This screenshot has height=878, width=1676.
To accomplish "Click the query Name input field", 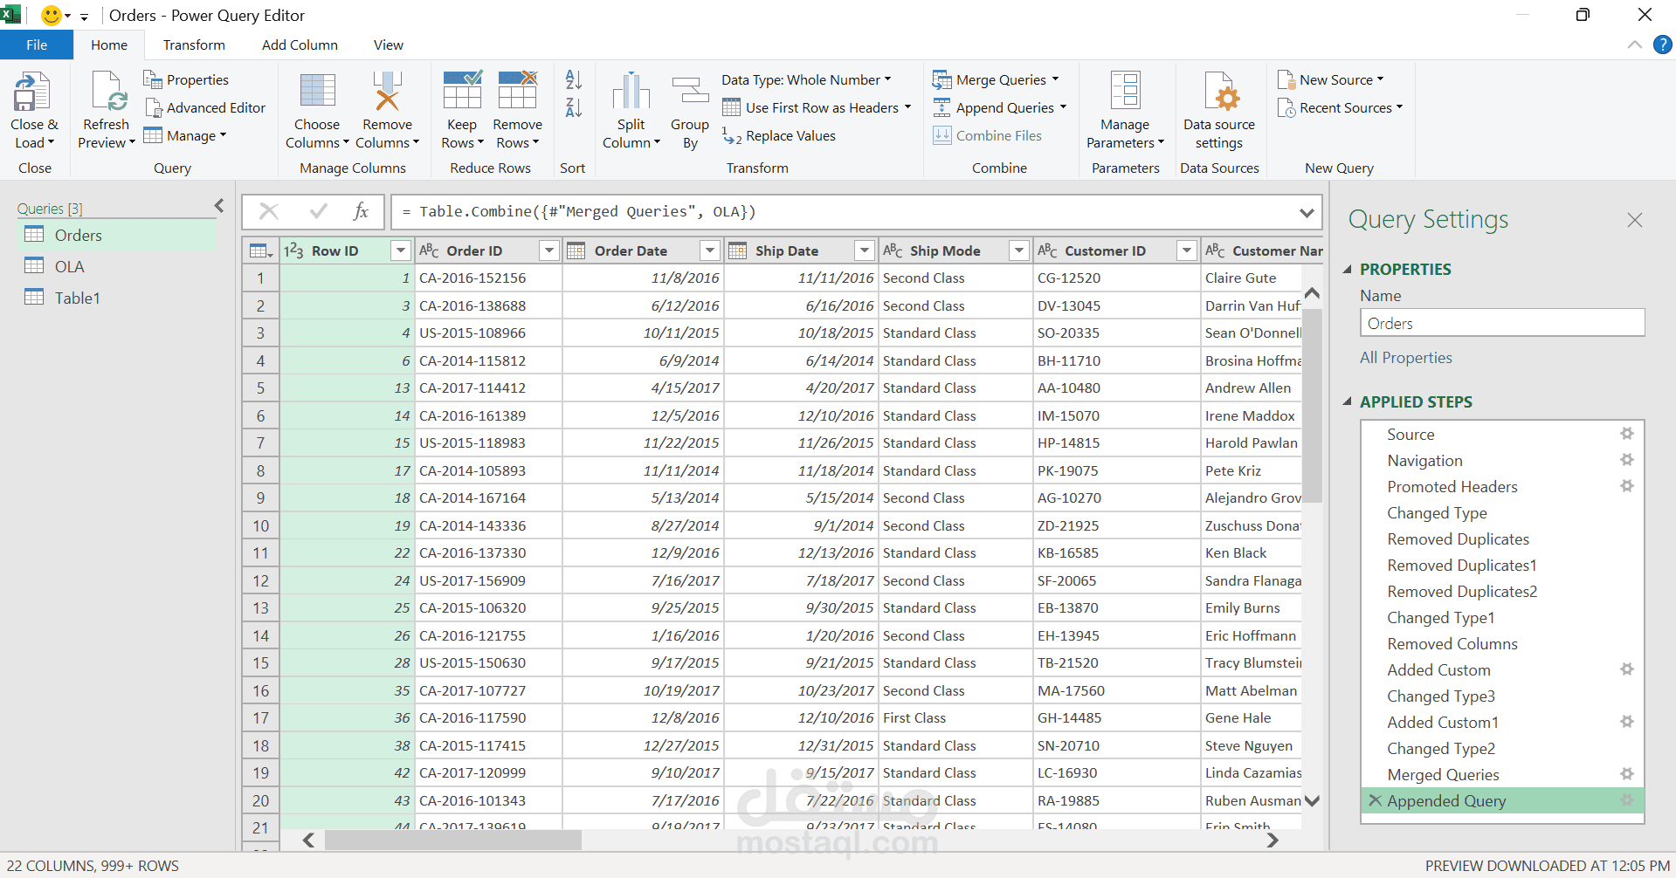I will (1502, 323).
